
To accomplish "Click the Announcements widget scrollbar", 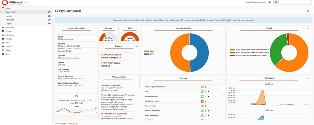I will pos(139,81).
